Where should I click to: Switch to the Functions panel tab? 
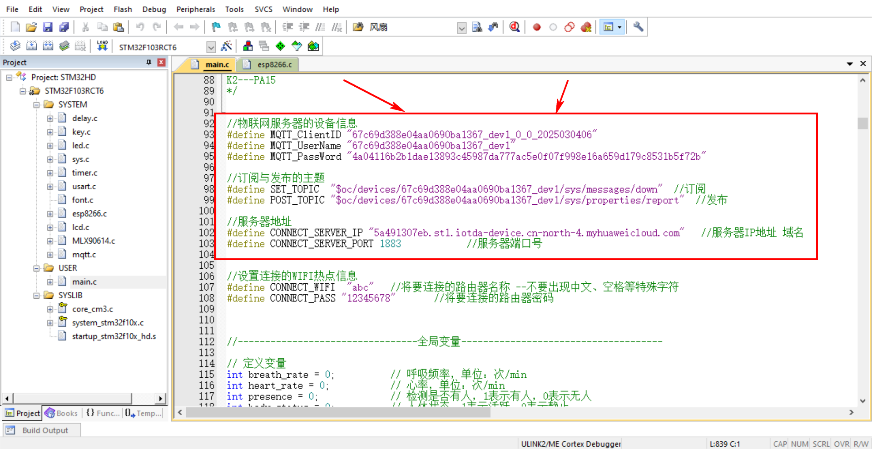[103, 413]
